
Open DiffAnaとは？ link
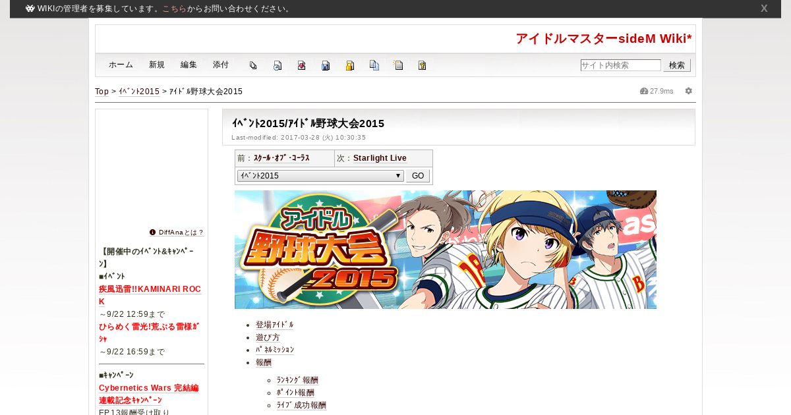point(181,233)
